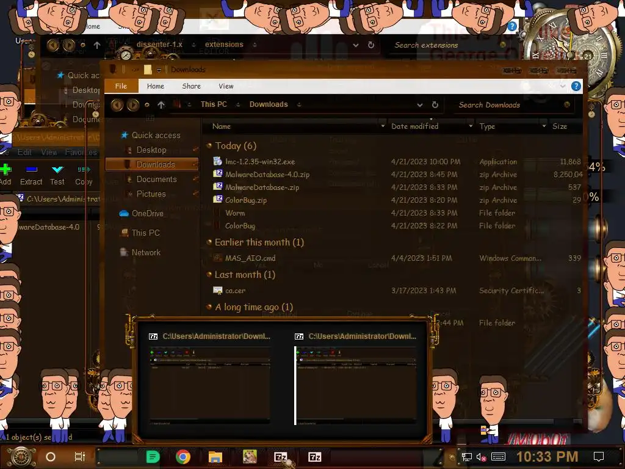Open Task View on taskbar
The height and width of the screenshot is (469, 625).
[x=80, y=457]
